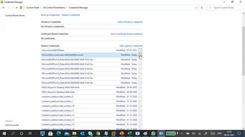Open battery 100% indicator

pos(171,134)
